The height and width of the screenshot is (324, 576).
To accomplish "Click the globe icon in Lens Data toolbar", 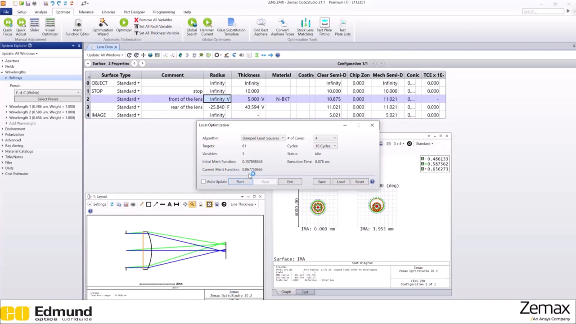I will click(150, 55).
